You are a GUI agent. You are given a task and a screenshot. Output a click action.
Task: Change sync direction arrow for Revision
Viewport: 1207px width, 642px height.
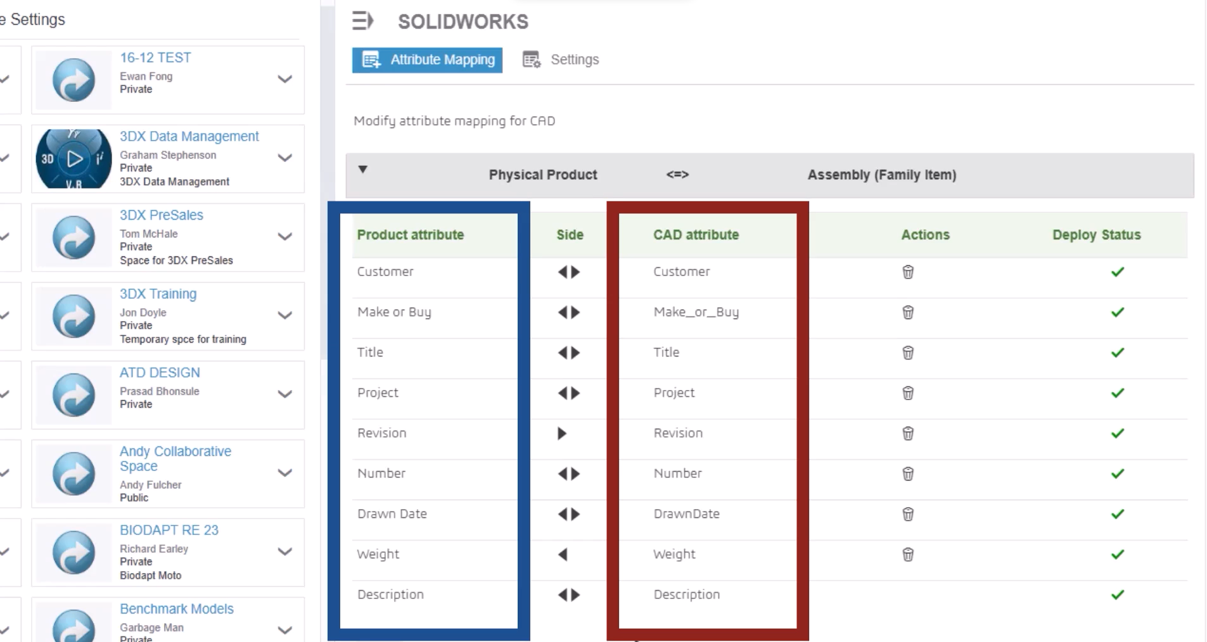tap(562, 434)
